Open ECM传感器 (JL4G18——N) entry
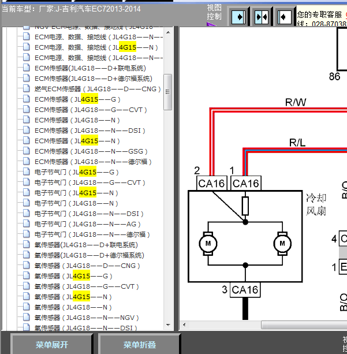This screenshot has width=347, height=354. 77,120
